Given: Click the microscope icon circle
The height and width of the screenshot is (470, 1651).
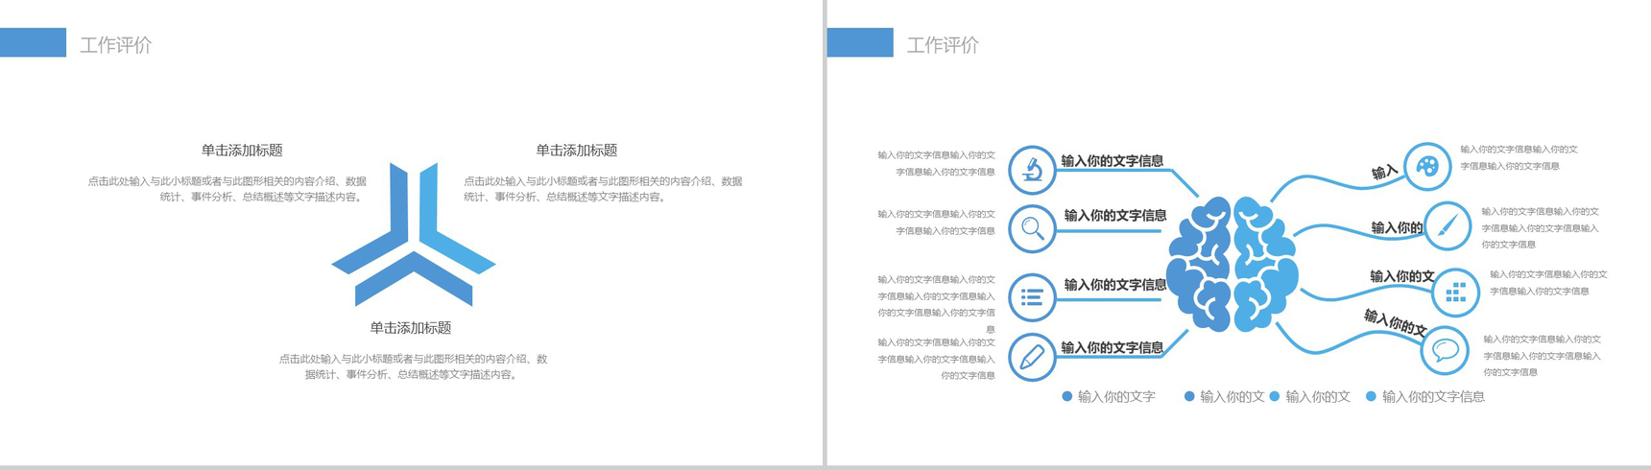Looking at the screenshot, I should click(1033, 170).
